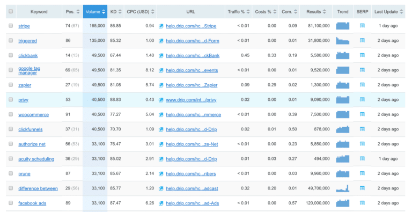Screen dimensions: 412x212
Task: View SERP snapshot for authorize net
Action: pos(362,144)
